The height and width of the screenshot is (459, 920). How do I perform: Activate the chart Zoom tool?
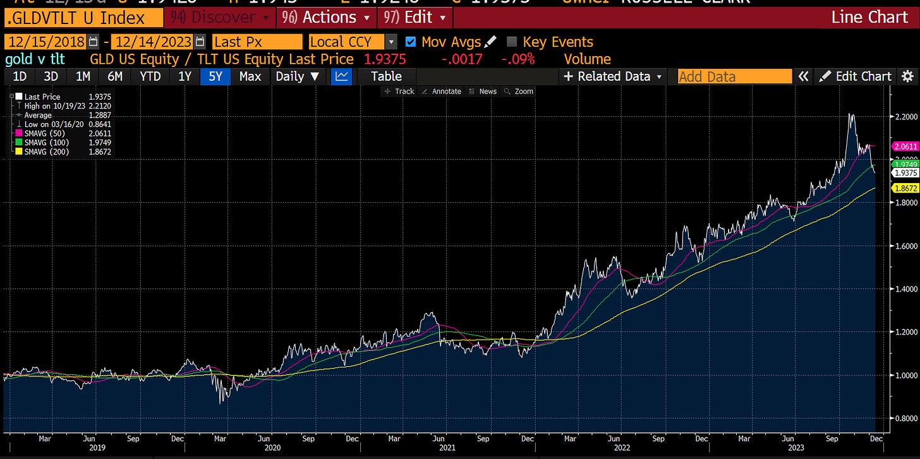519,92
